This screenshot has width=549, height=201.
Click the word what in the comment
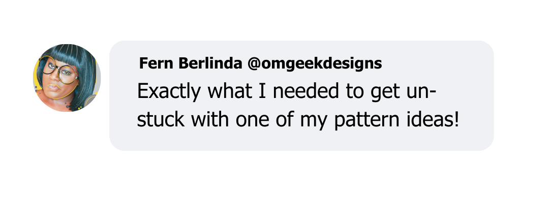tap(230, 91)
